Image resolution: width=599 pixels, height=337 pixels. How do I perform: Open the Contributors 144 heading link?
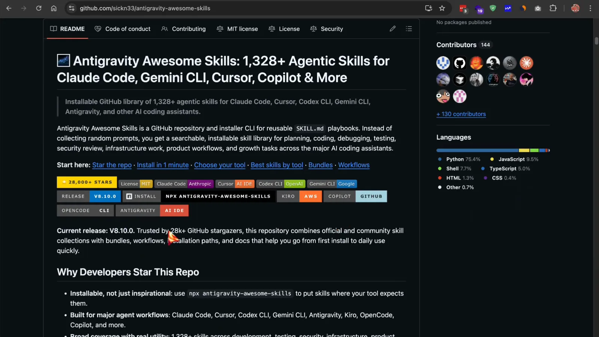tap(464, 45)
